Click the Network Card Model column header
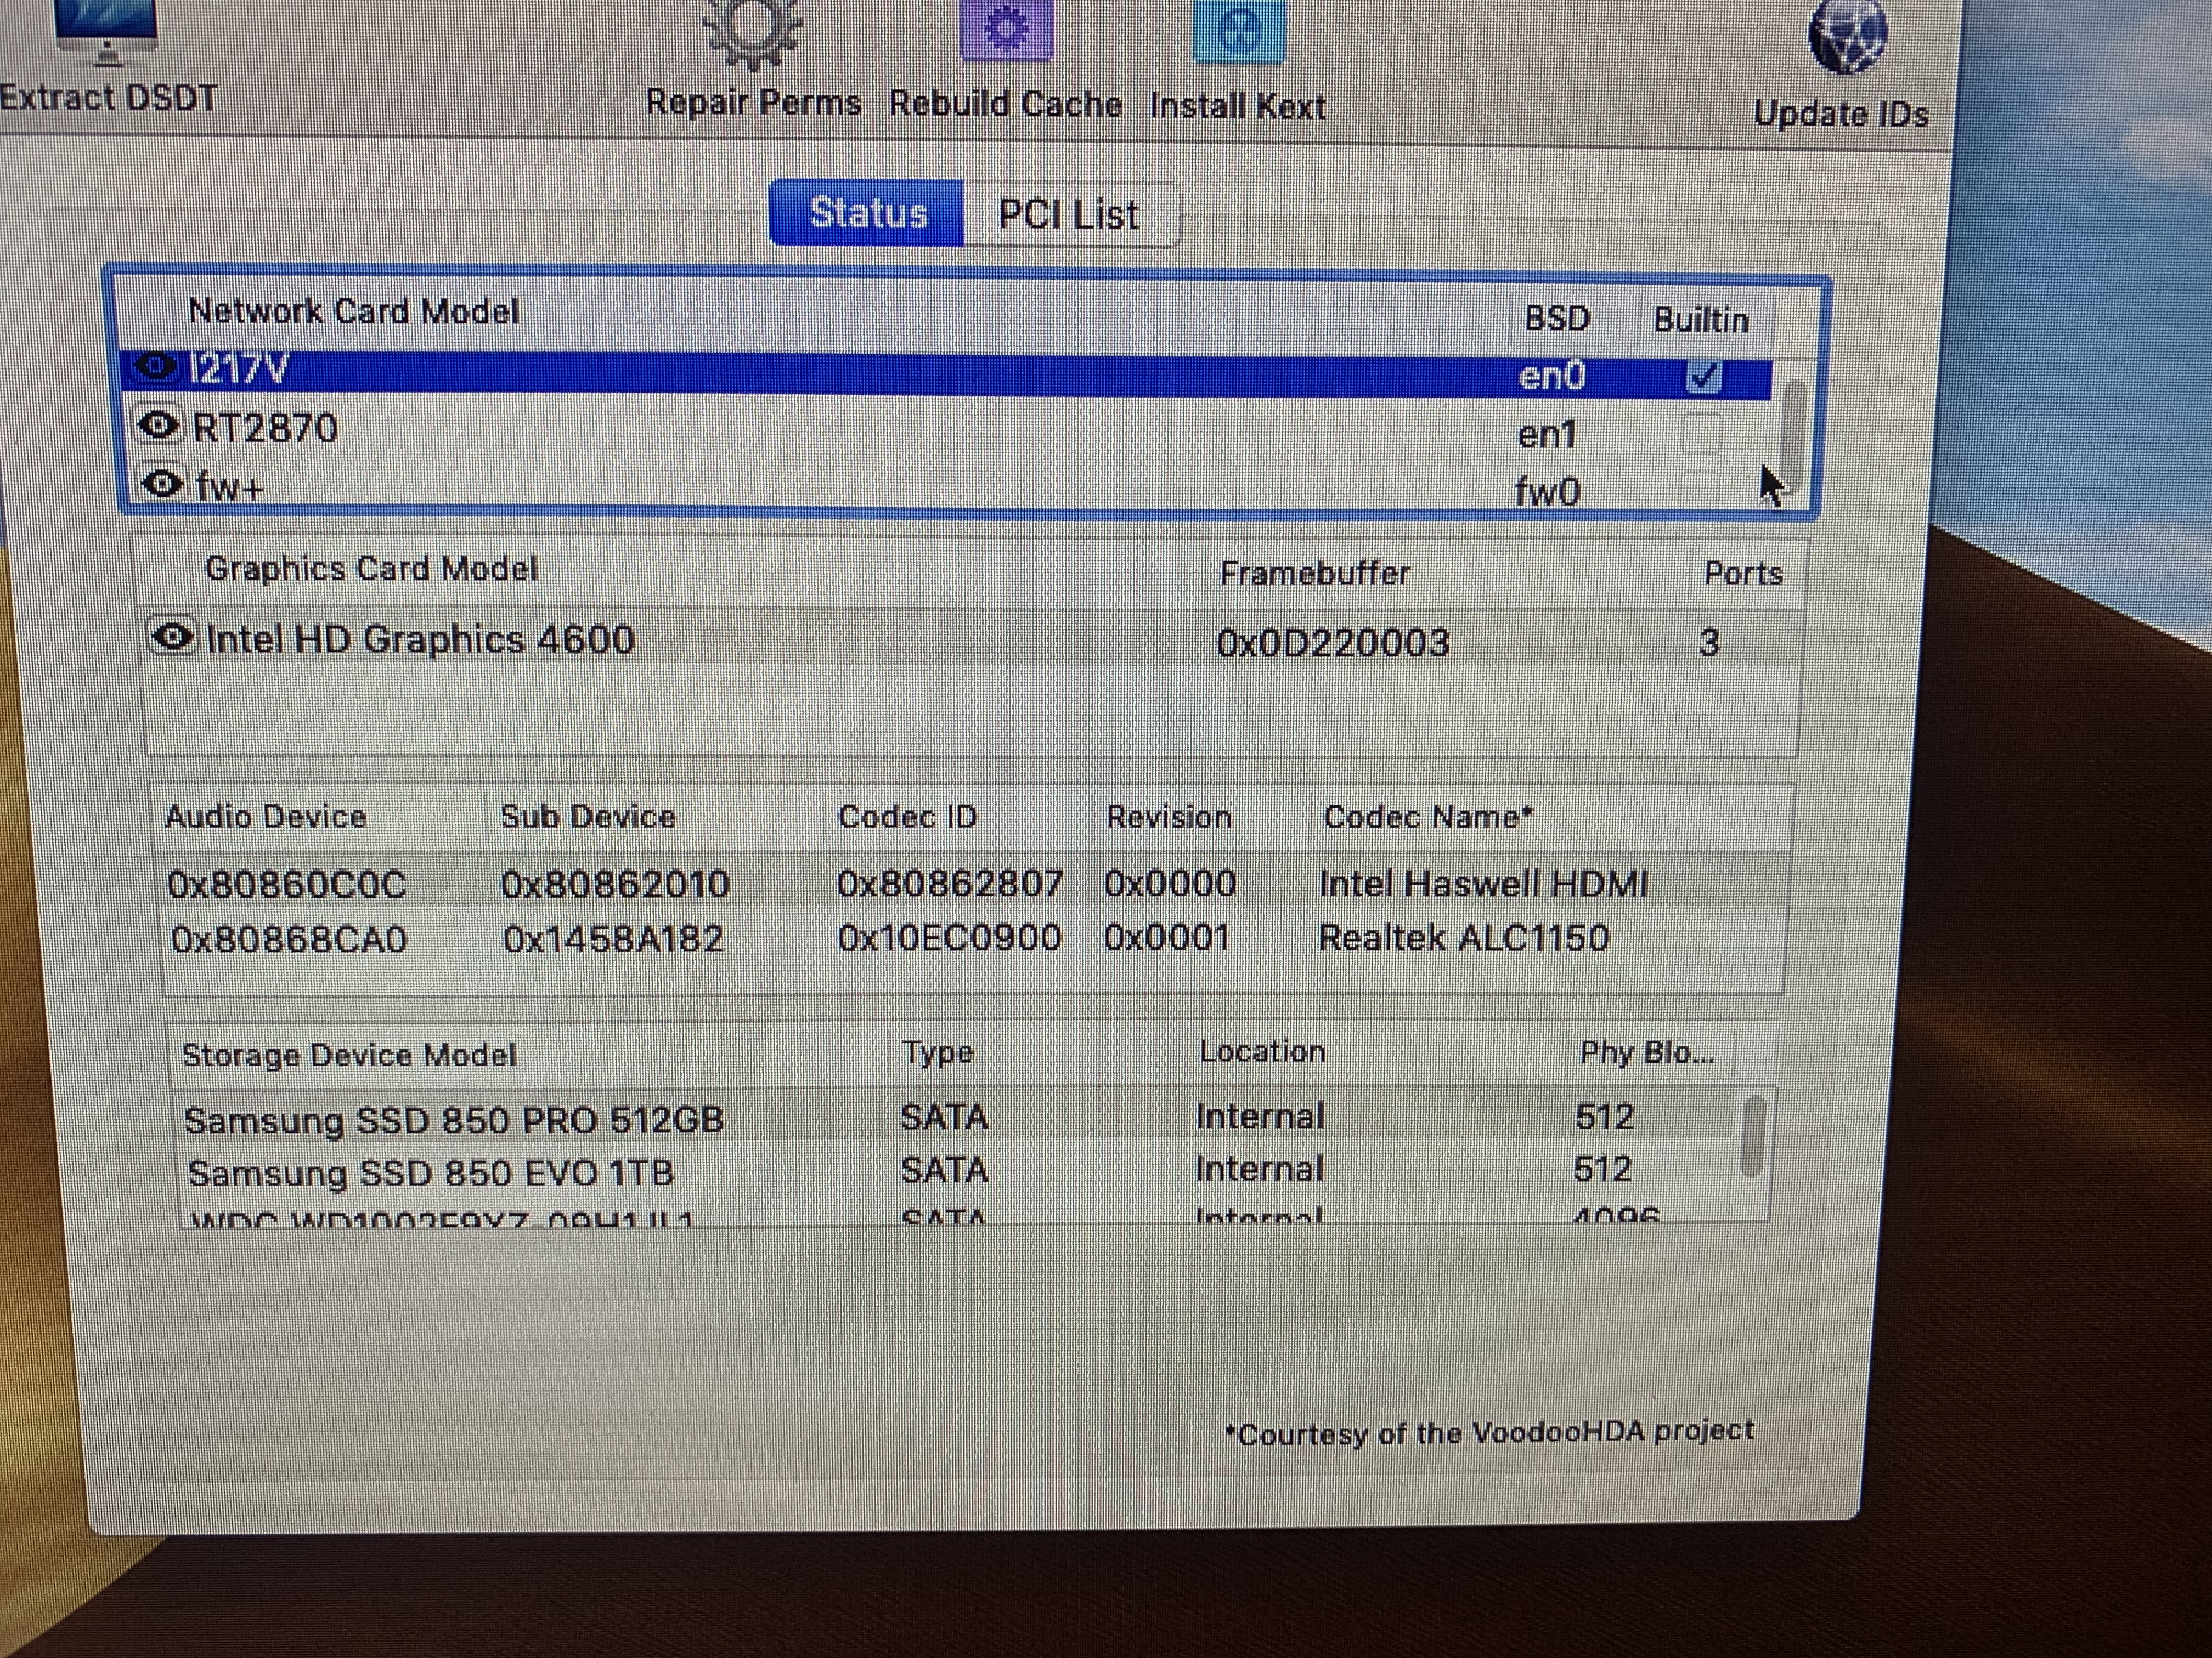Viewport: 2212px width, 1658px height. click(x=354, y=312)
